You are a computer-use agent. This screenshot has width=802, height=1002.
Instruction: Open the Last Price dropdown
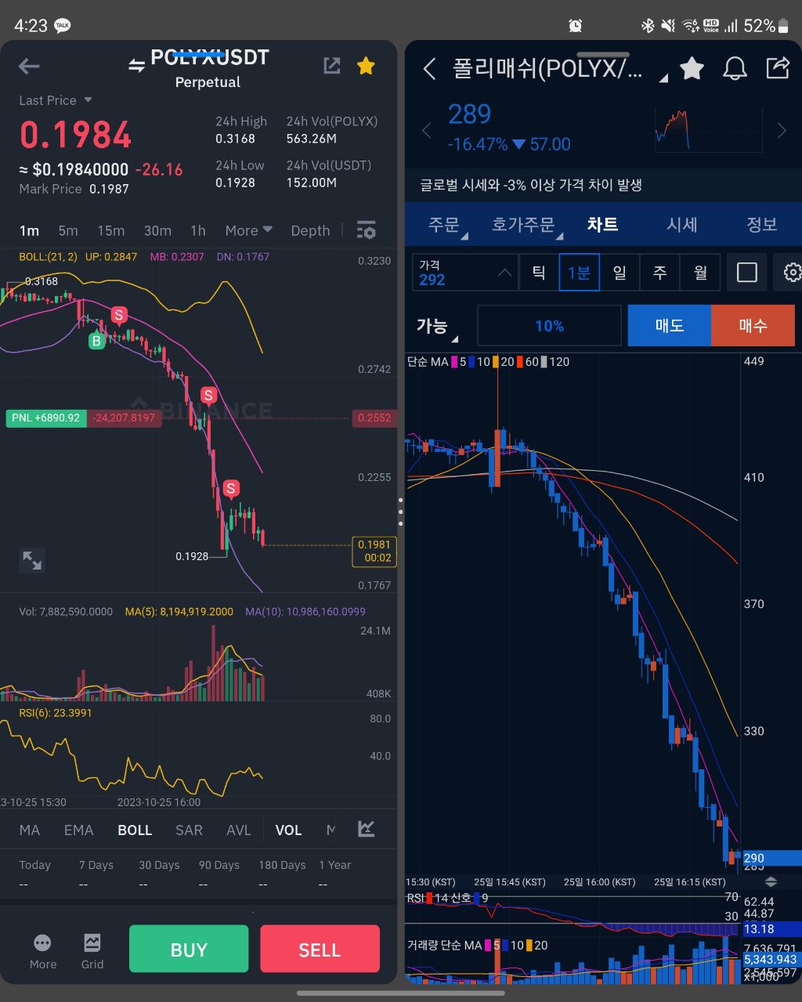click(56, 100)
